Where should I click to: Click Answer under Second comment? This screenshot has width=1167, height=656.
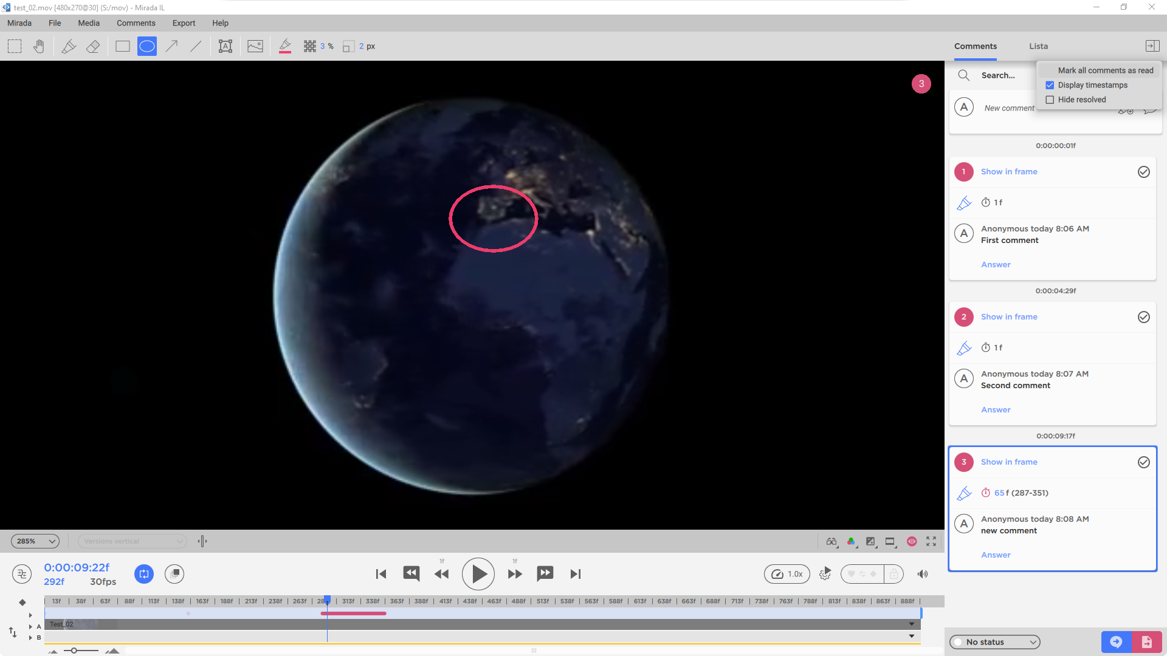(x=996, y=410)
